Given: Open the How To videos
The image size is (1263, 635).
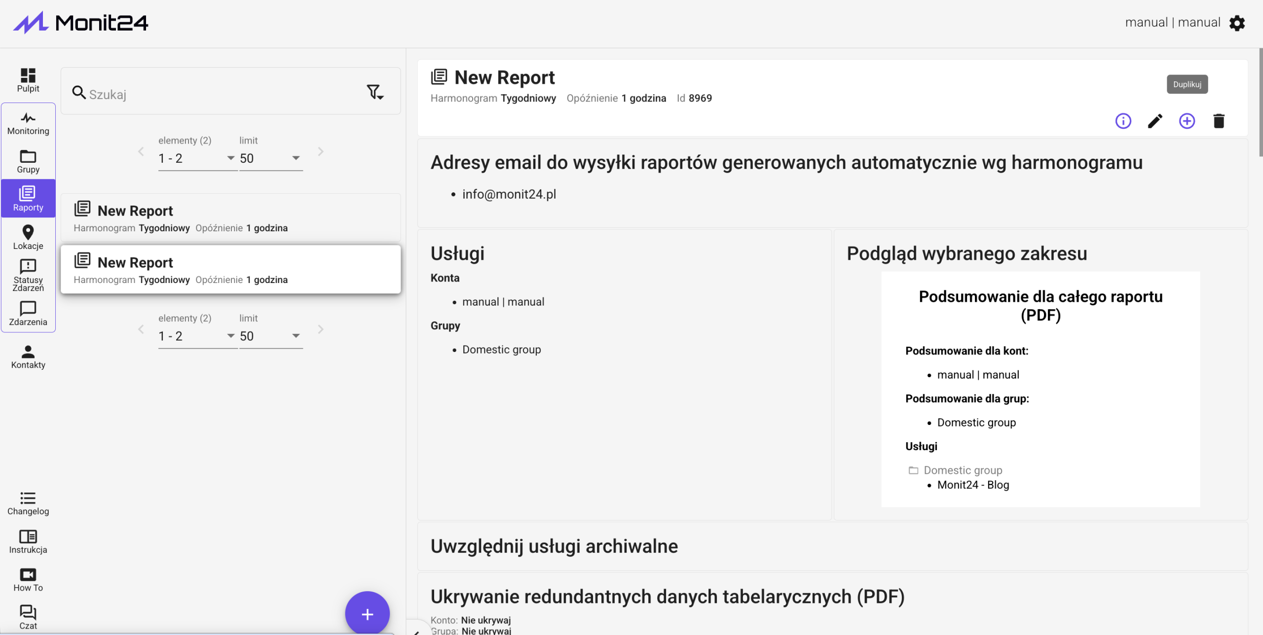Looking at the screenshot, I should click(x=28, y=580).
